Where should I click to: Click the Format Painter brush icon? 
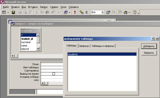[53, 12]
